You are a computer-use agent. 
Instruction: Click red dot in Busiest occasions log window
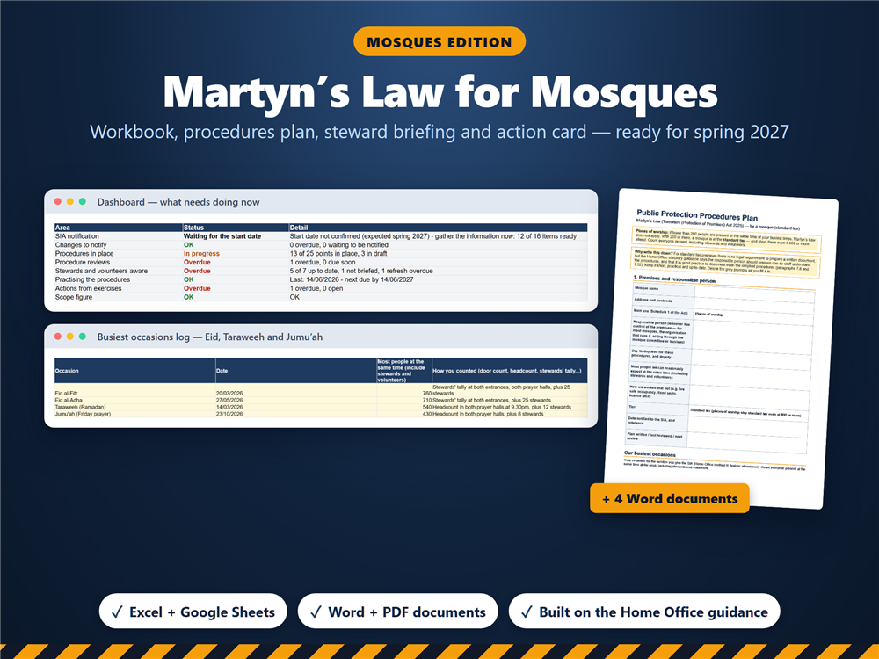click(58, 337)
